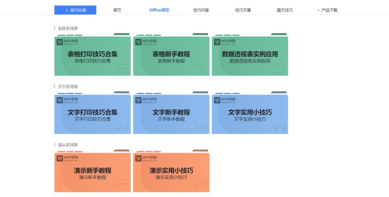The image size is (389, 197).
Task: Click WPS logo icon on 文字新手教程 card
Action: pyautogui.click(x=138, y=100)
